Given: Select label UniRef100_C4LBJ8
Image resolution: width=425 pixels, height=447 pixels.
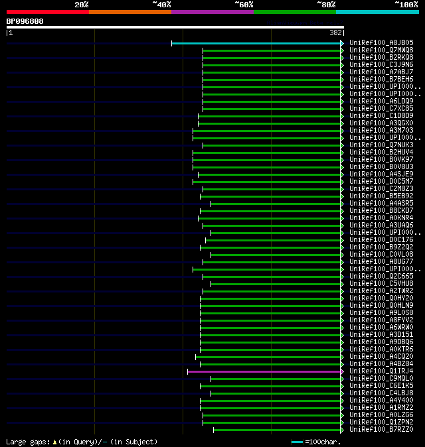Looking at the screenshot, I should point(381,393).
